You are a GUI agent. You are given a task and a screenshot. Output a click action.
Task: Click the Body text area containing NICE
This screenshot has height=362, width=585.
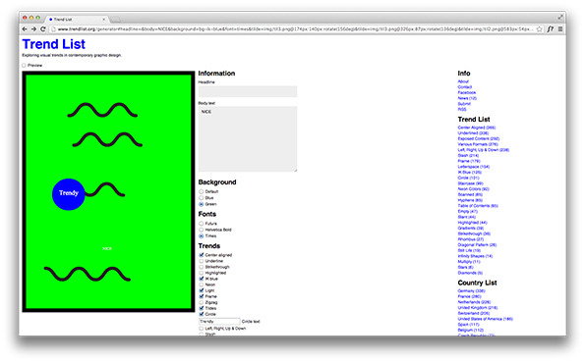248,139
